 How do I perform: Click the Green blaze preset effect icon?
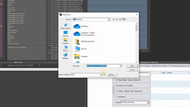[49, 8]
